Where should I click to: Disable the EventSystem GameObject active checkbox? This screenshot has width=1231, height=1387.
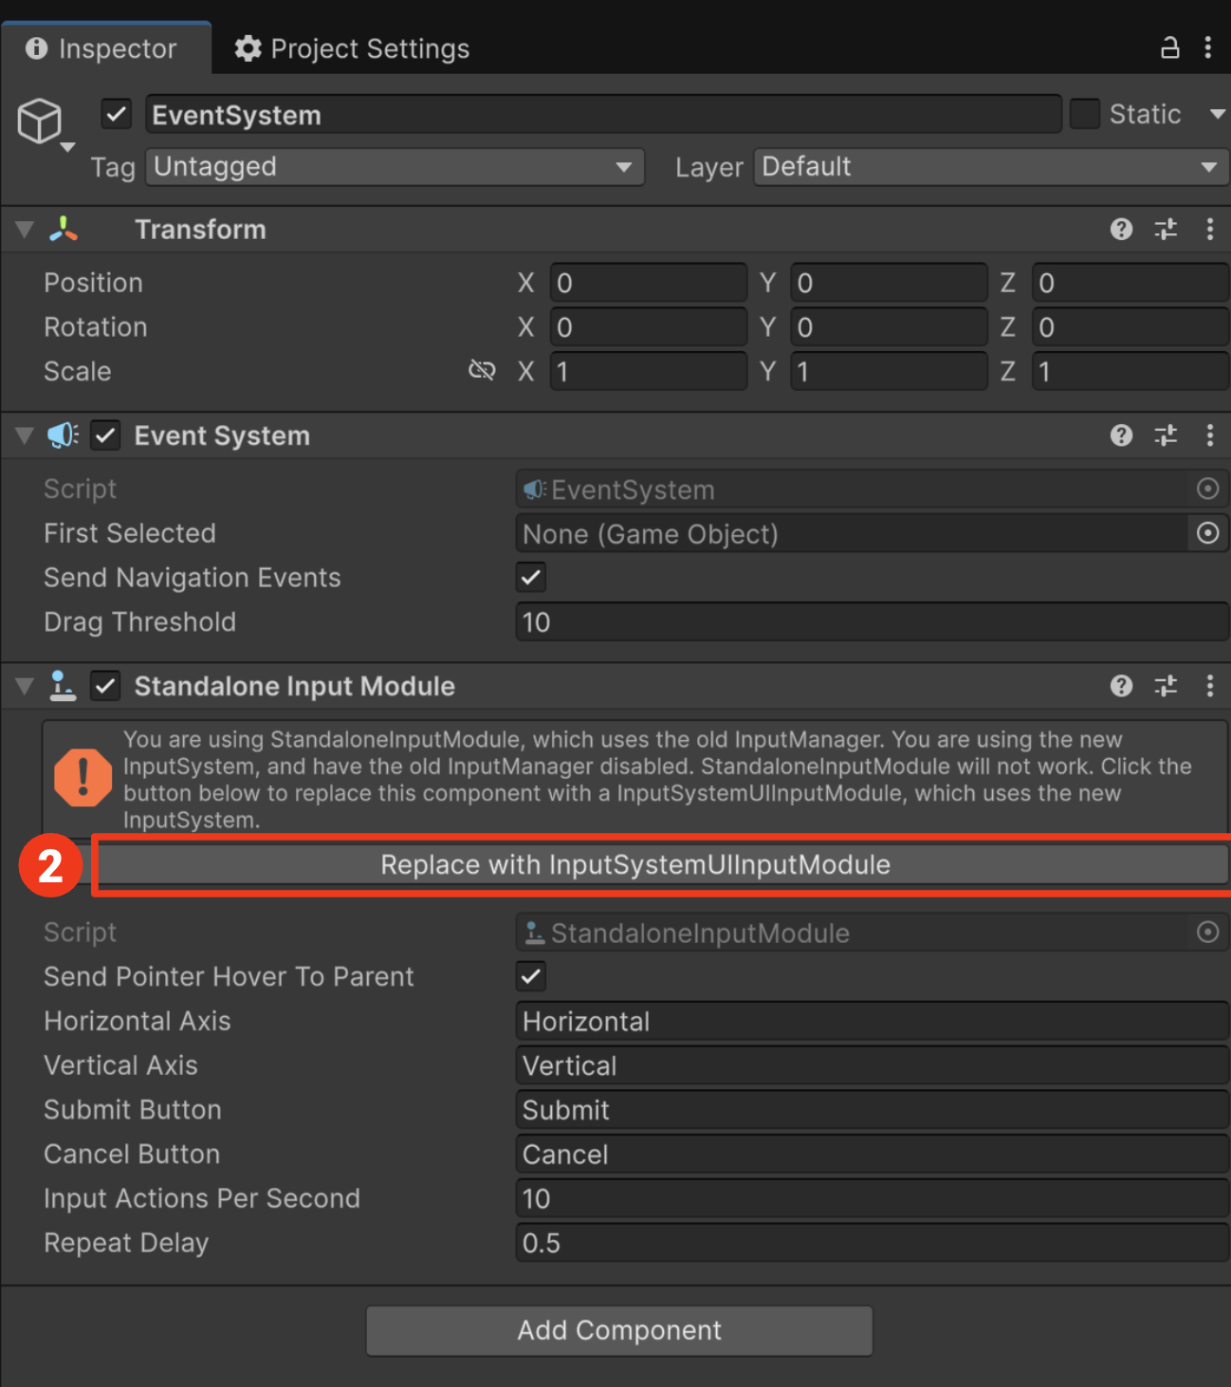click(x=116, y=115)
